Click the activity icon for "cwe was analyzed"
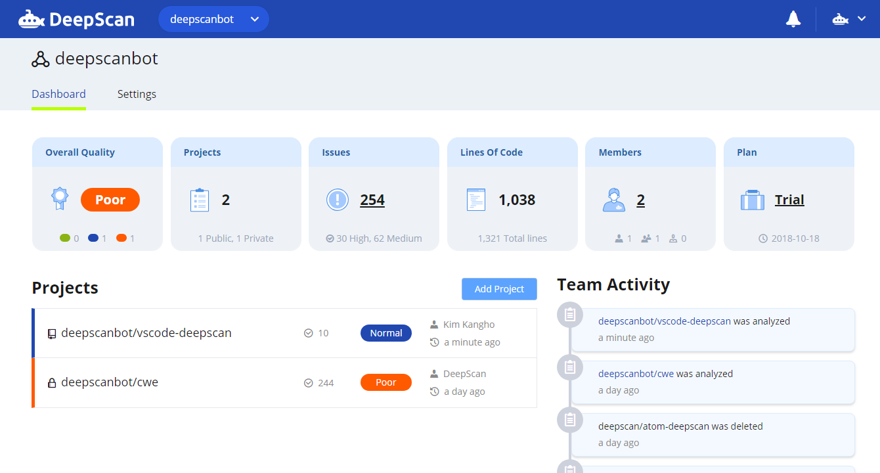 tap(569, 367)
